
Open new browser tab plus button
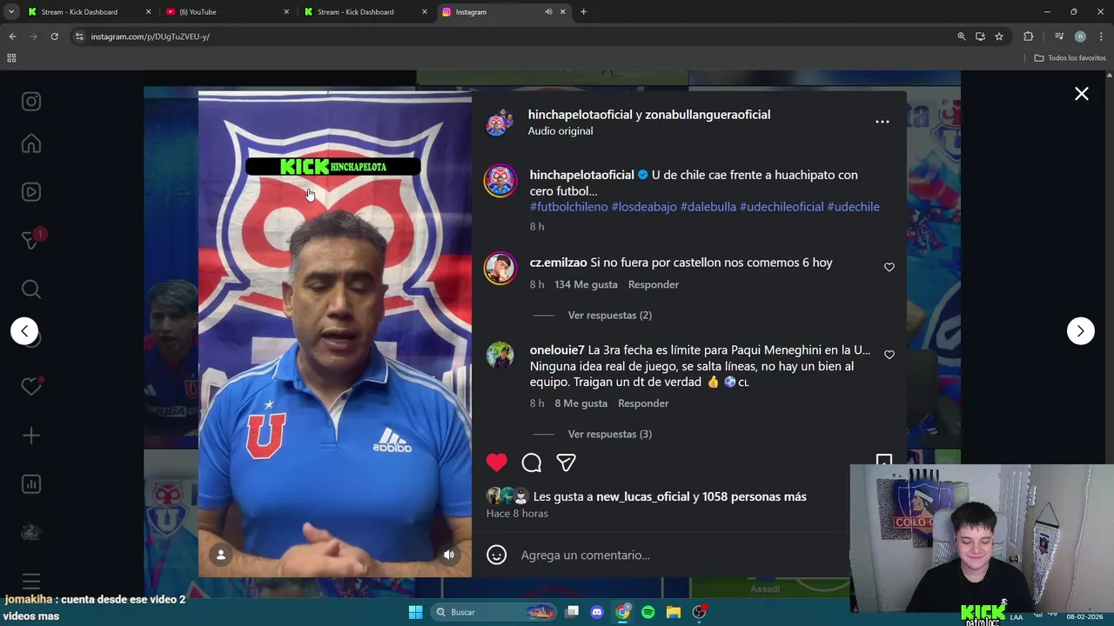(x=583, y=12)
